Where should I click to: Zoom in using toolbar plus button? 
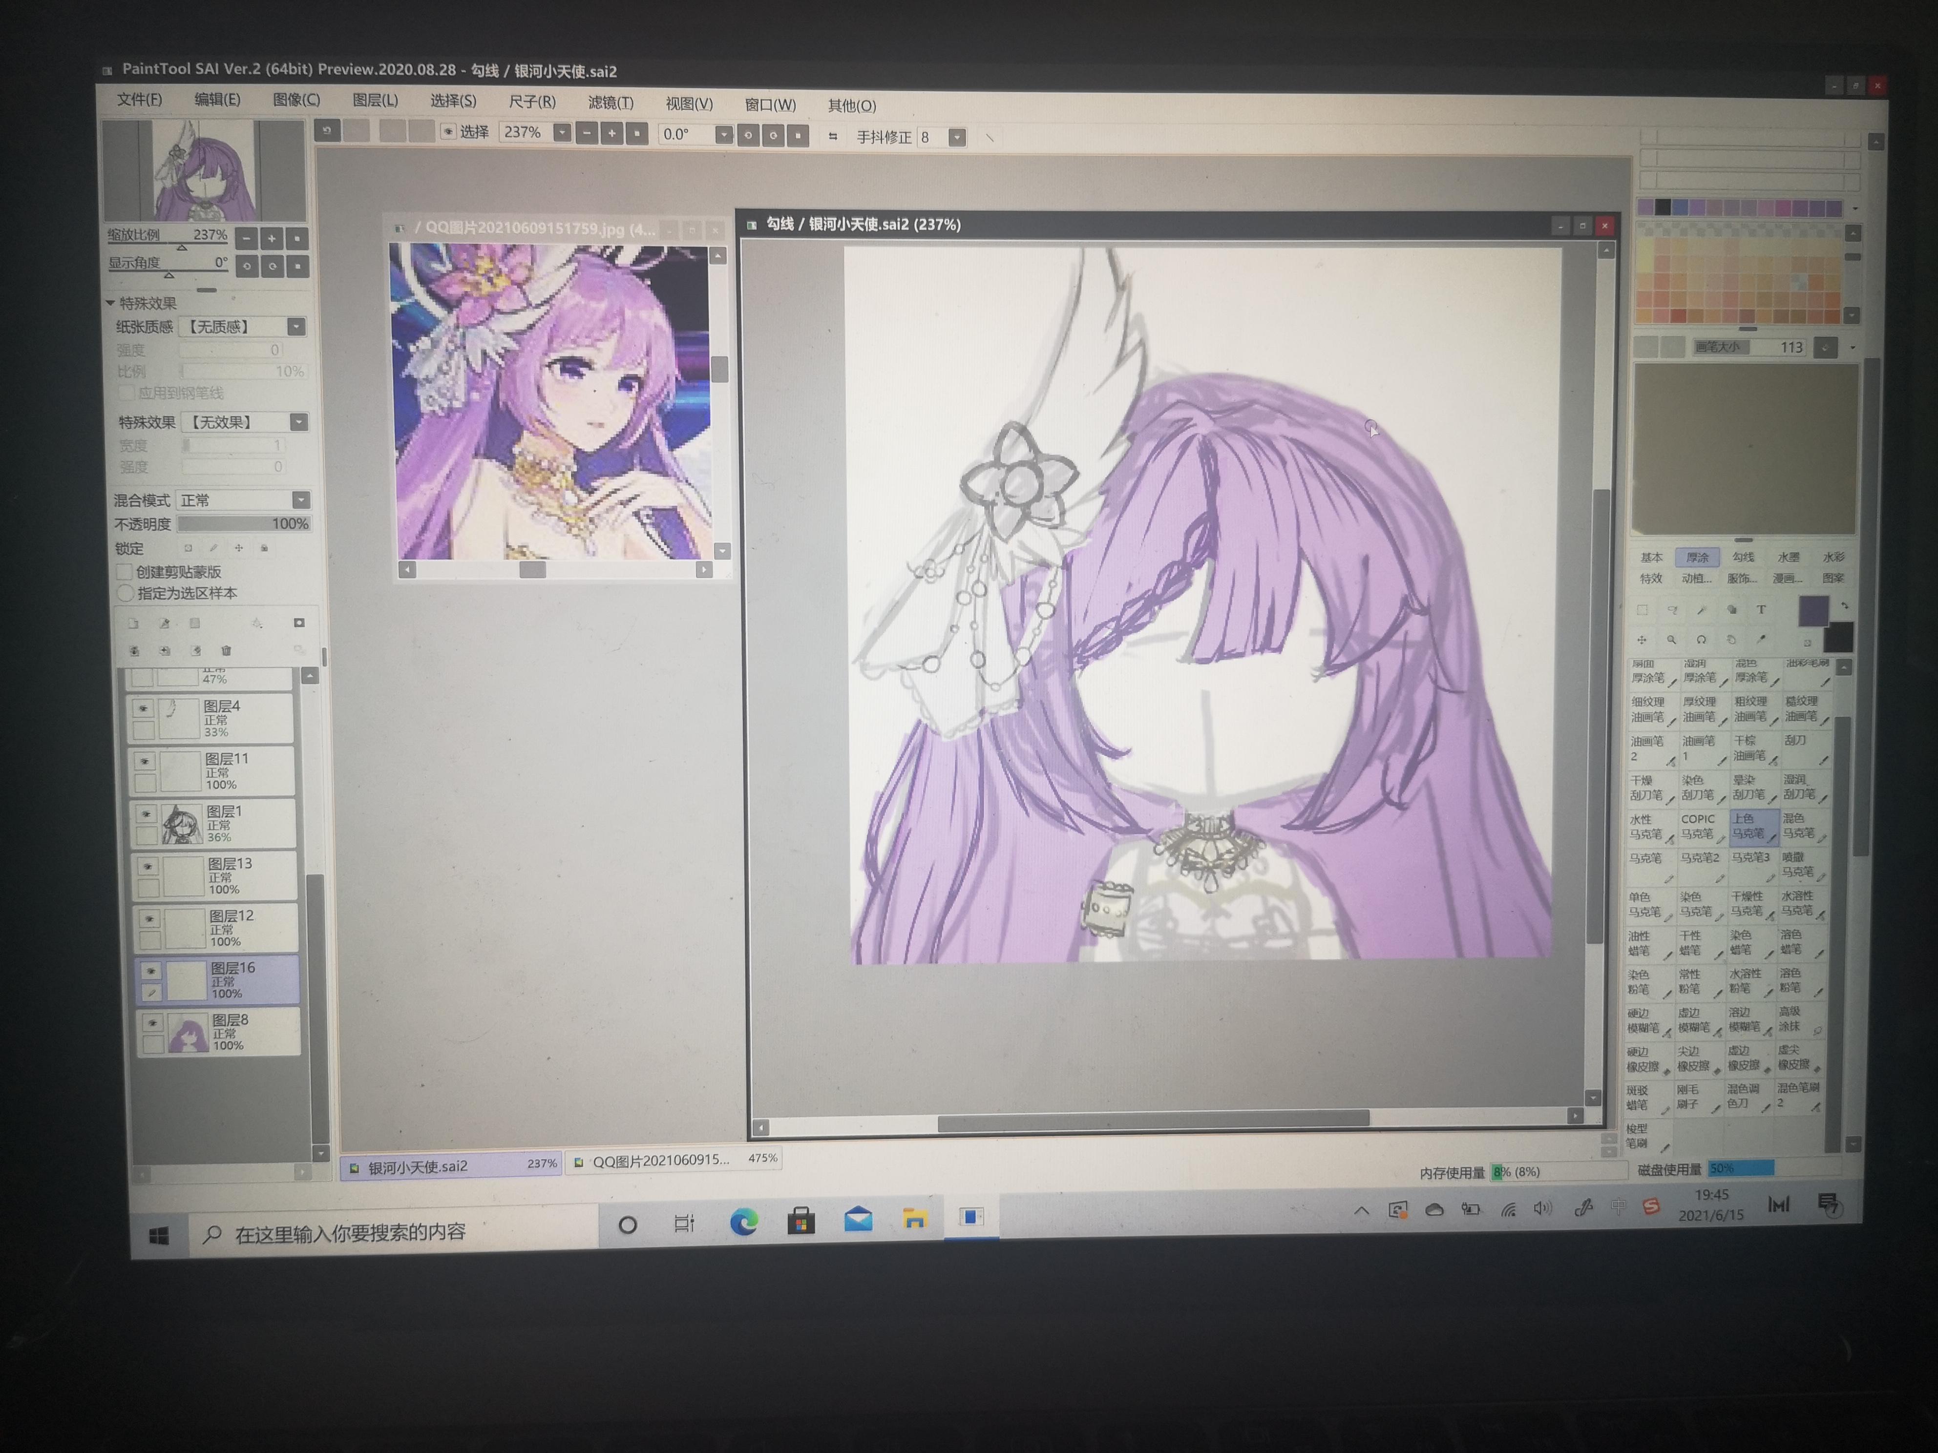(x=611, y=134)
